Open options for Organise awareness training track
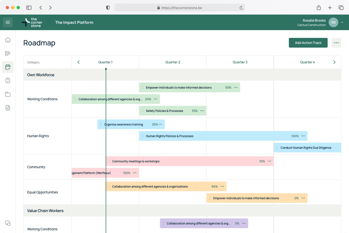 (161, 124)
